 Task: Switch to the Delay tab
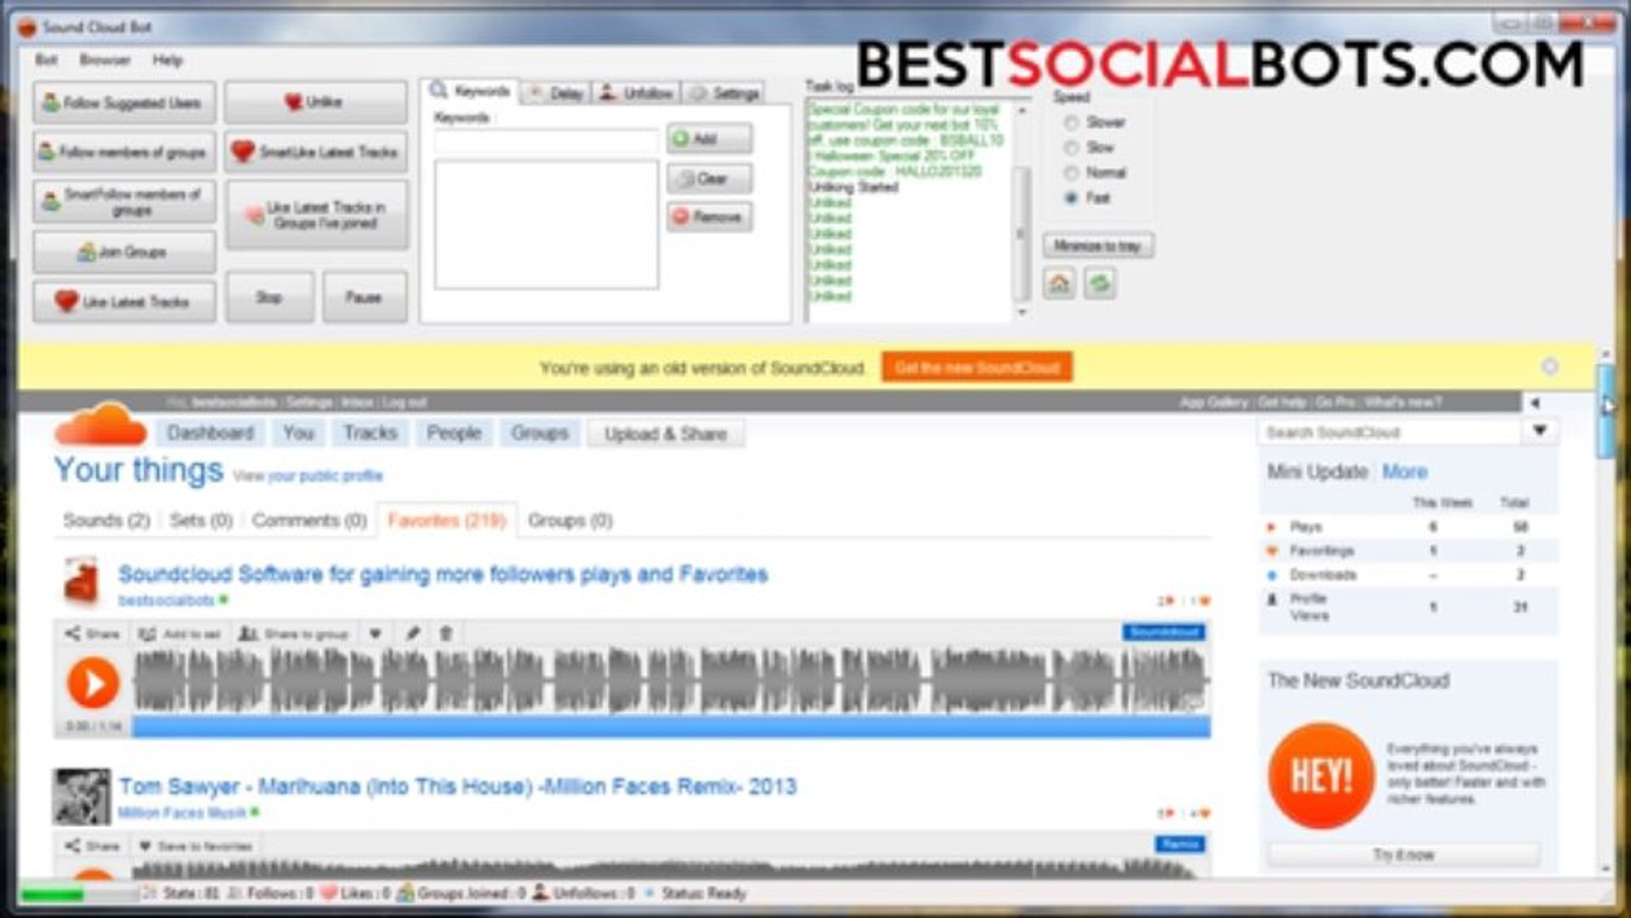pyautogui.click(x=556, y=93)
